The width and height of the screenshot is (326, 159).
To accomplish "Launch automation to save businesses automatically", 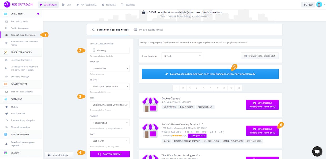I will (210, 74).
